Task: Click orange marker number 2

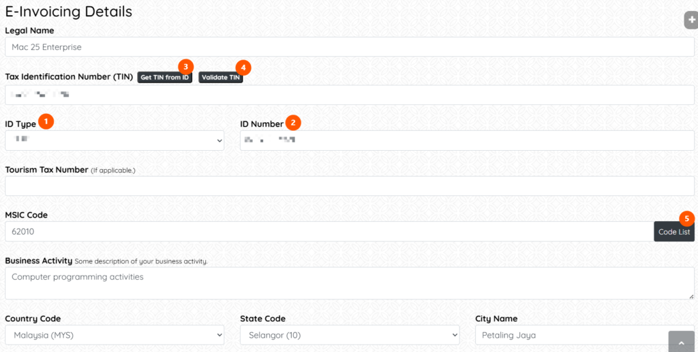Action: click(x=293, y=122)
